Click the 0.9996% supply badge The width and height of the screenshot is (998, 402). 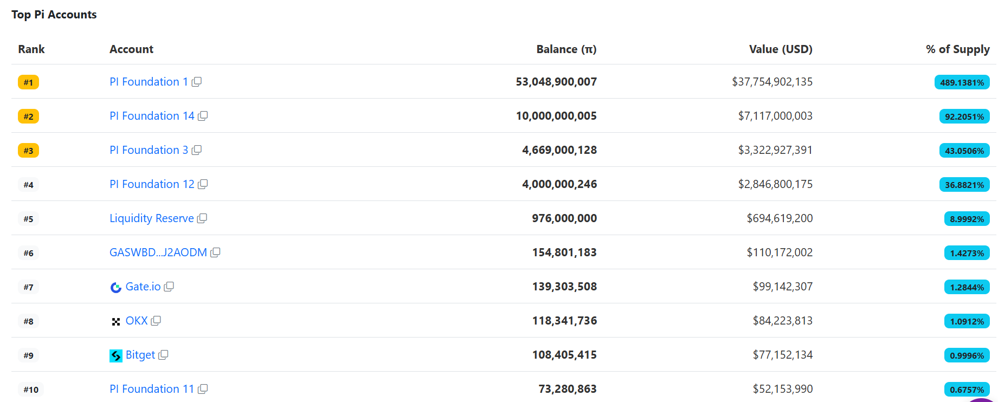point(967,355)
